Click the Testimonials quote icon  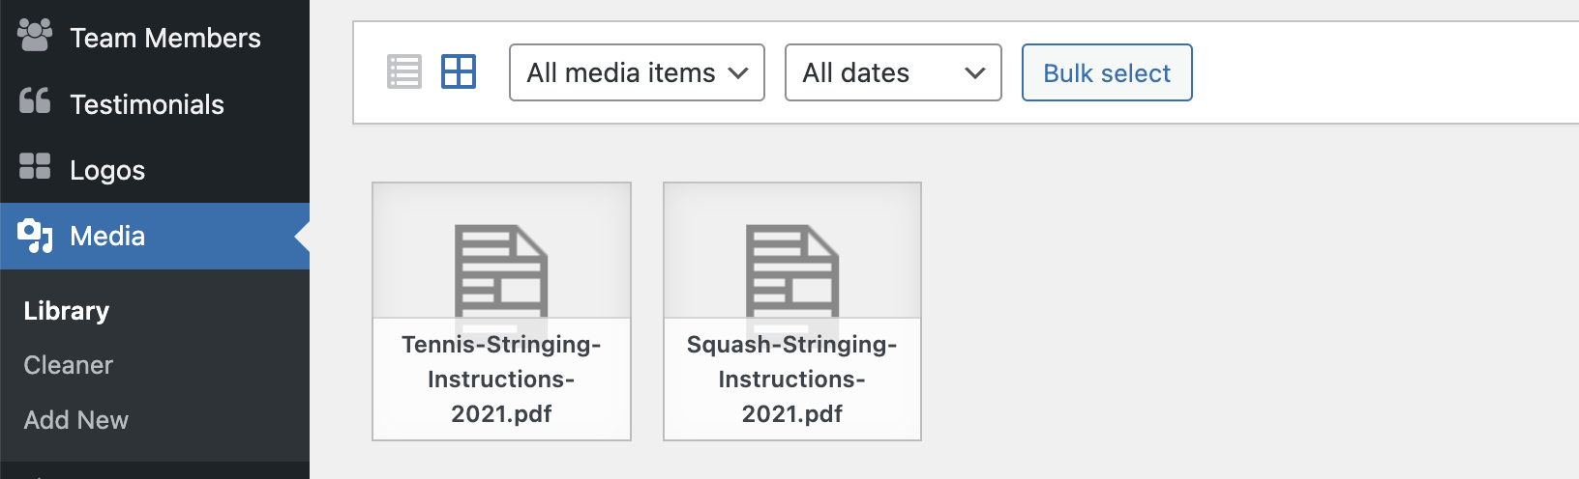35,102
